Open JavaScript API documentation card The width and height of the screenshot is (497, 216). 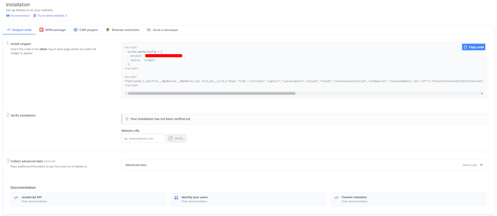click(x=89, y=199)
